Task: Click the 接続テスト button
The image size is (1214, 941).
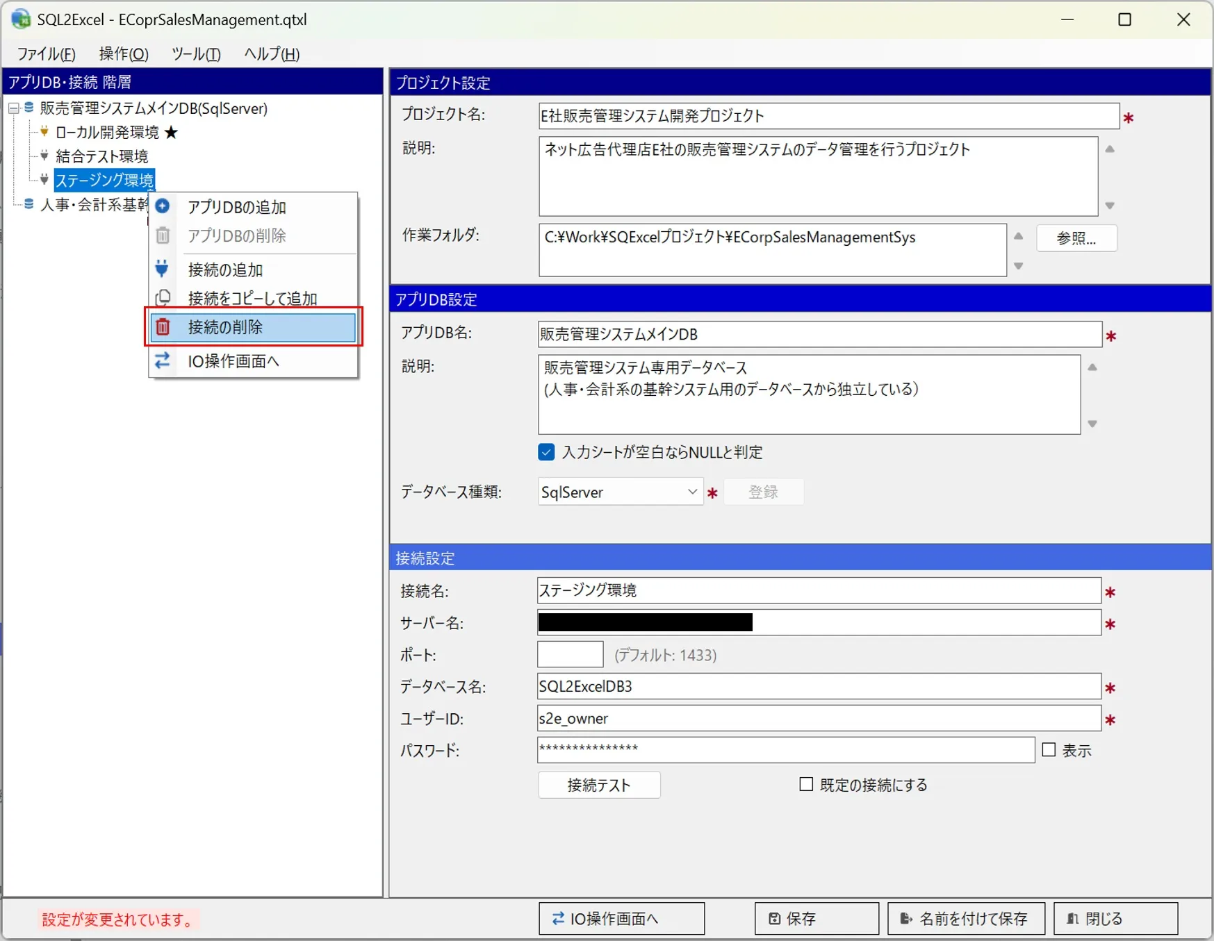Action: point(599,785)
